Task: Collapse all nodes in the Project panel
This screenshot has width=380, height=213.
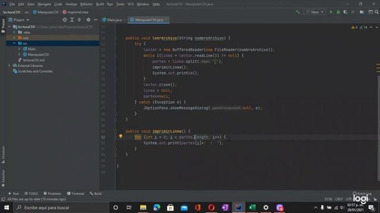Action: pos(79,20)
